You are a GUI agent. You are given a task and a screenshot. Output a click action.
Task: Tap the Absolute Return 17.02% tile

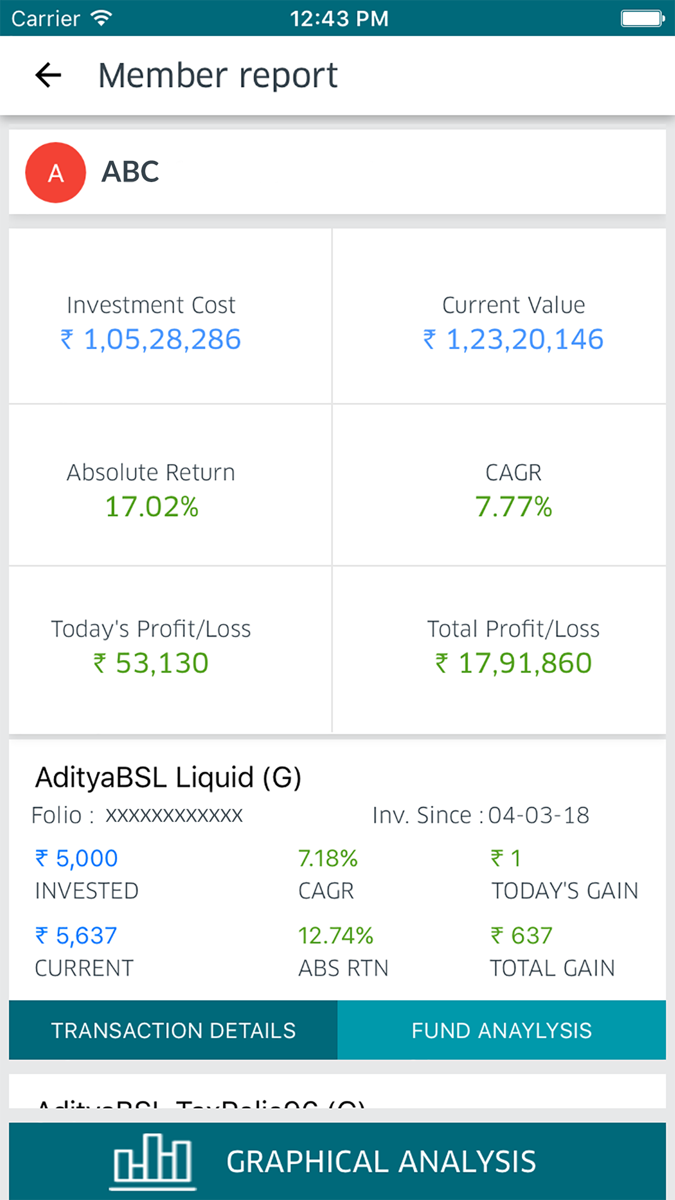click(170, 485)
